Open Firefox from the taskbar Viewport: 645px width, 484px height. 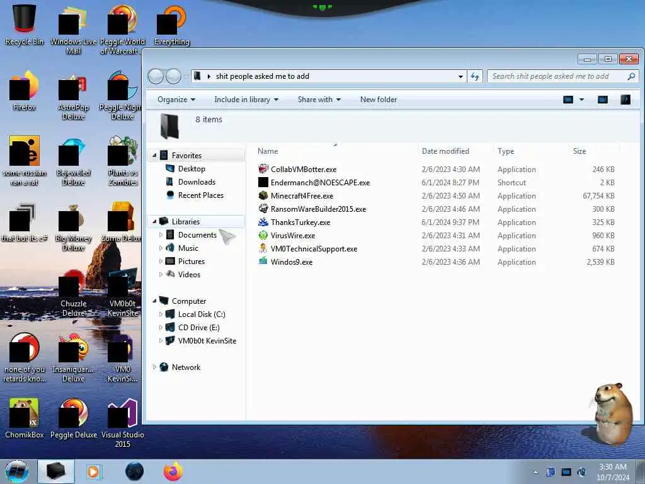point(173,471)
